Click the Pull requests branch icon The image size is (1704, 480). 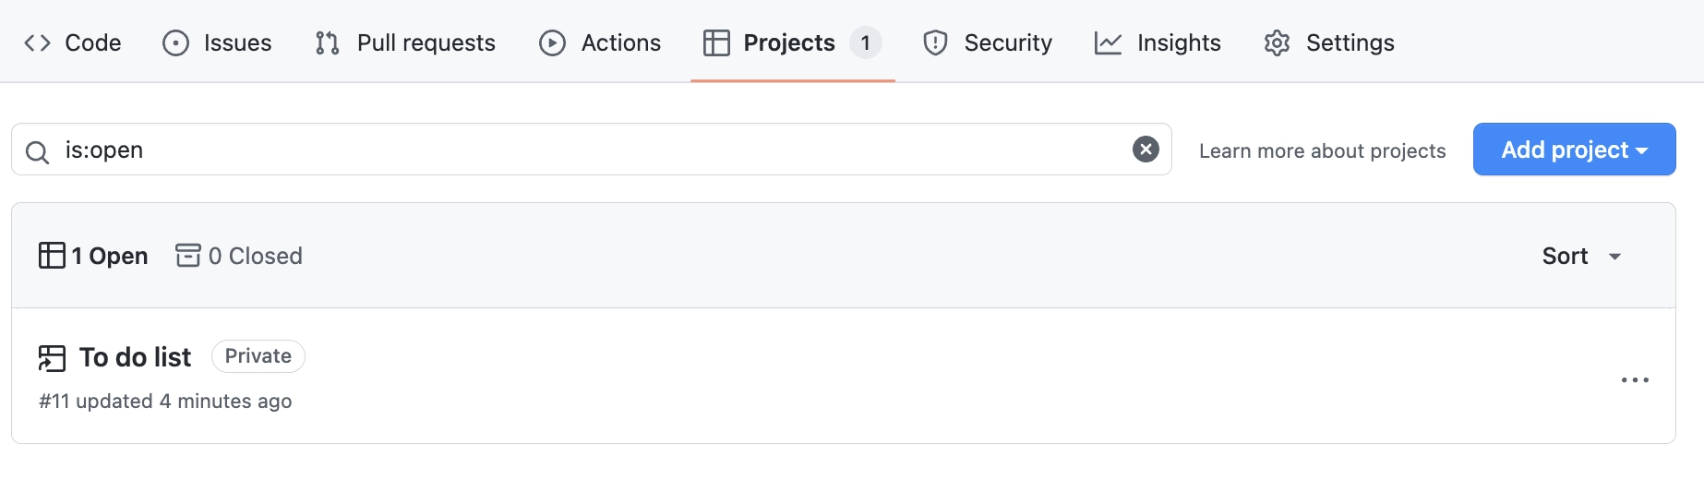327,42
